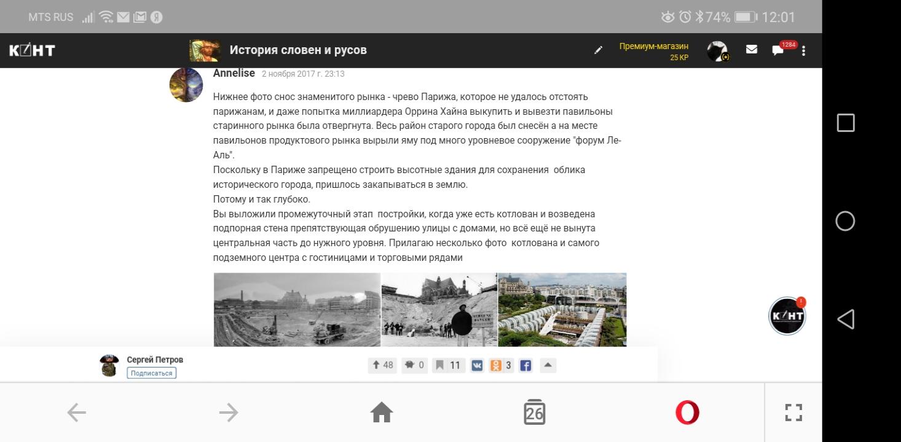This screenshot has height=442, width=901.
Task: Open the История словен и русов blog title
Action: point(298,50)
